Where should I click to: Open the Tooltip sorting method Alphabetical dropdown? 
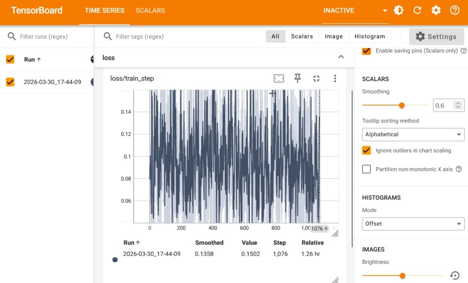coord(413,134)
